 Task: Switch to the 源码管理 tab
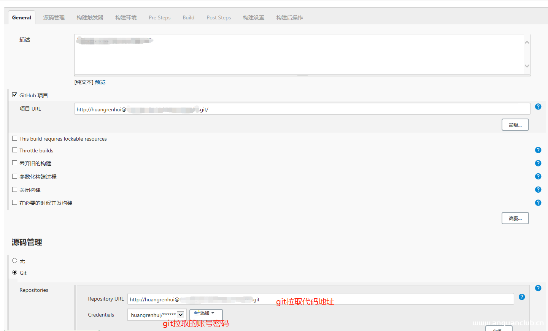(54, 17)
